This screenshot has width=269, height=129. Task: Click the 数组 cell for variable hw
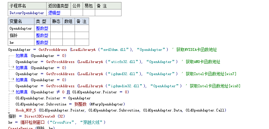click(69, 42)
